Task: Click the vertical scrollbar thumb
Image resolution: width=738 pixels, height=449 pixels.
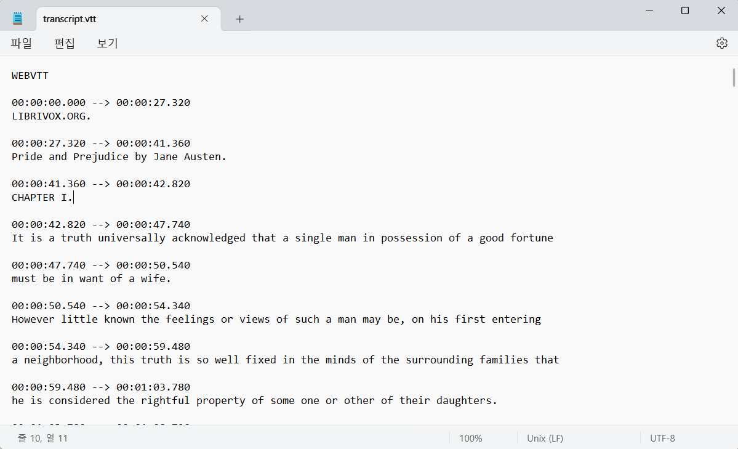Action: click(733, 78)
